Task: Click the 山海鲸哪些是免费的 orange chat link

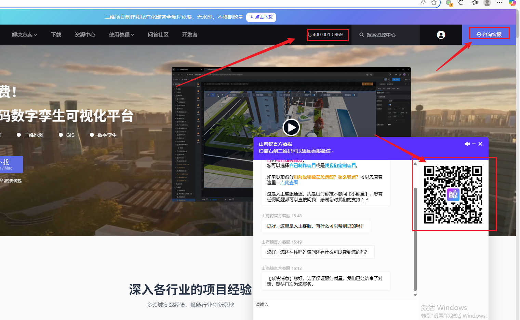Action: point(326,177)
